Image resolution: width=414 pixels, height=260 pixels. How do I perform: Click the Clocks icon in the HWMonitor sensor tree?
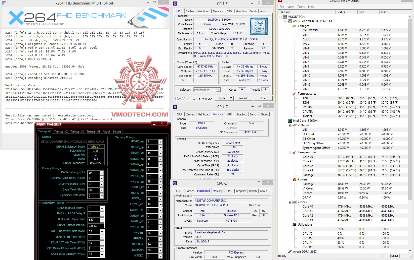[295, 202]
